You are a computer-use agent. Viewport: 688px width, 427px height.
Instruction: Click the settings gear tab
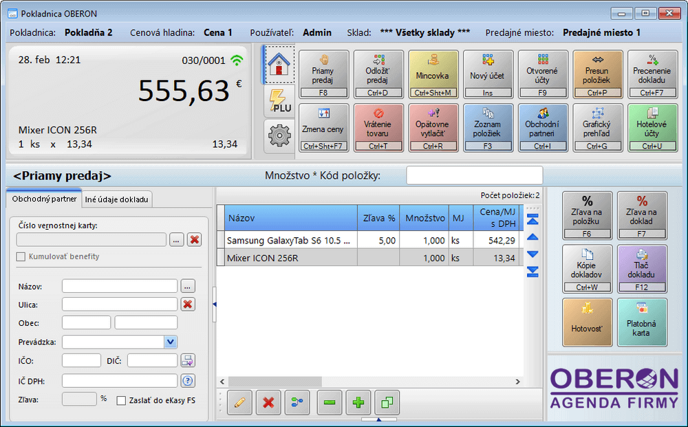click(279, 136)
